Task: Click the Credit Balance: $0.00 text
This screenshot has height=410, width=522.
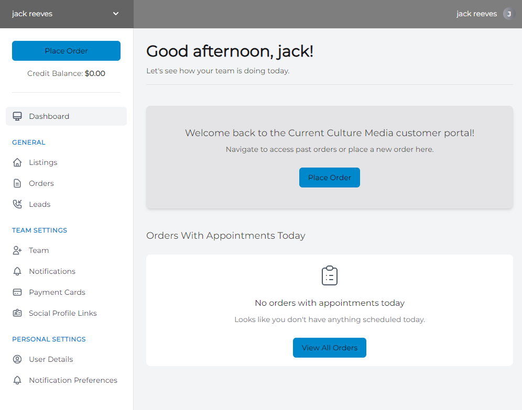Action: 66,73
